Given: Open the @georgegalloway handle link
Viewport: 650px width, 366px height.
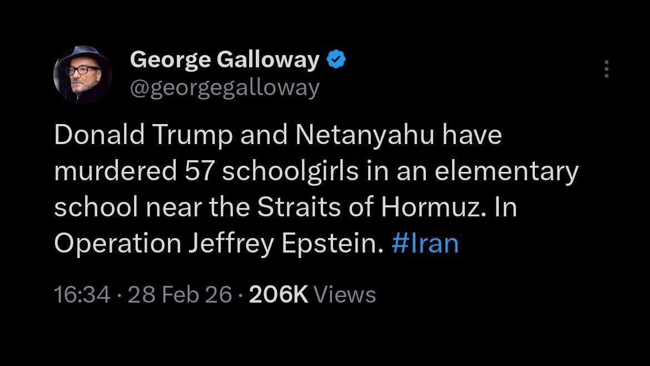Looking at the screenshot, I should 224,87.
